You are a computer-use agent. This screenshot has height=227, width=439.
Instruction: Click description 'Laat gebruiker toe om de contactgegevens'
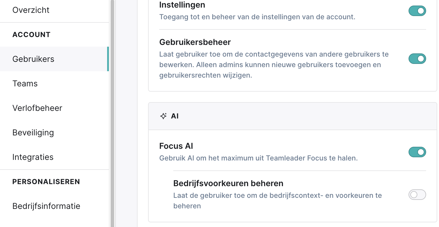pos(274,65)
